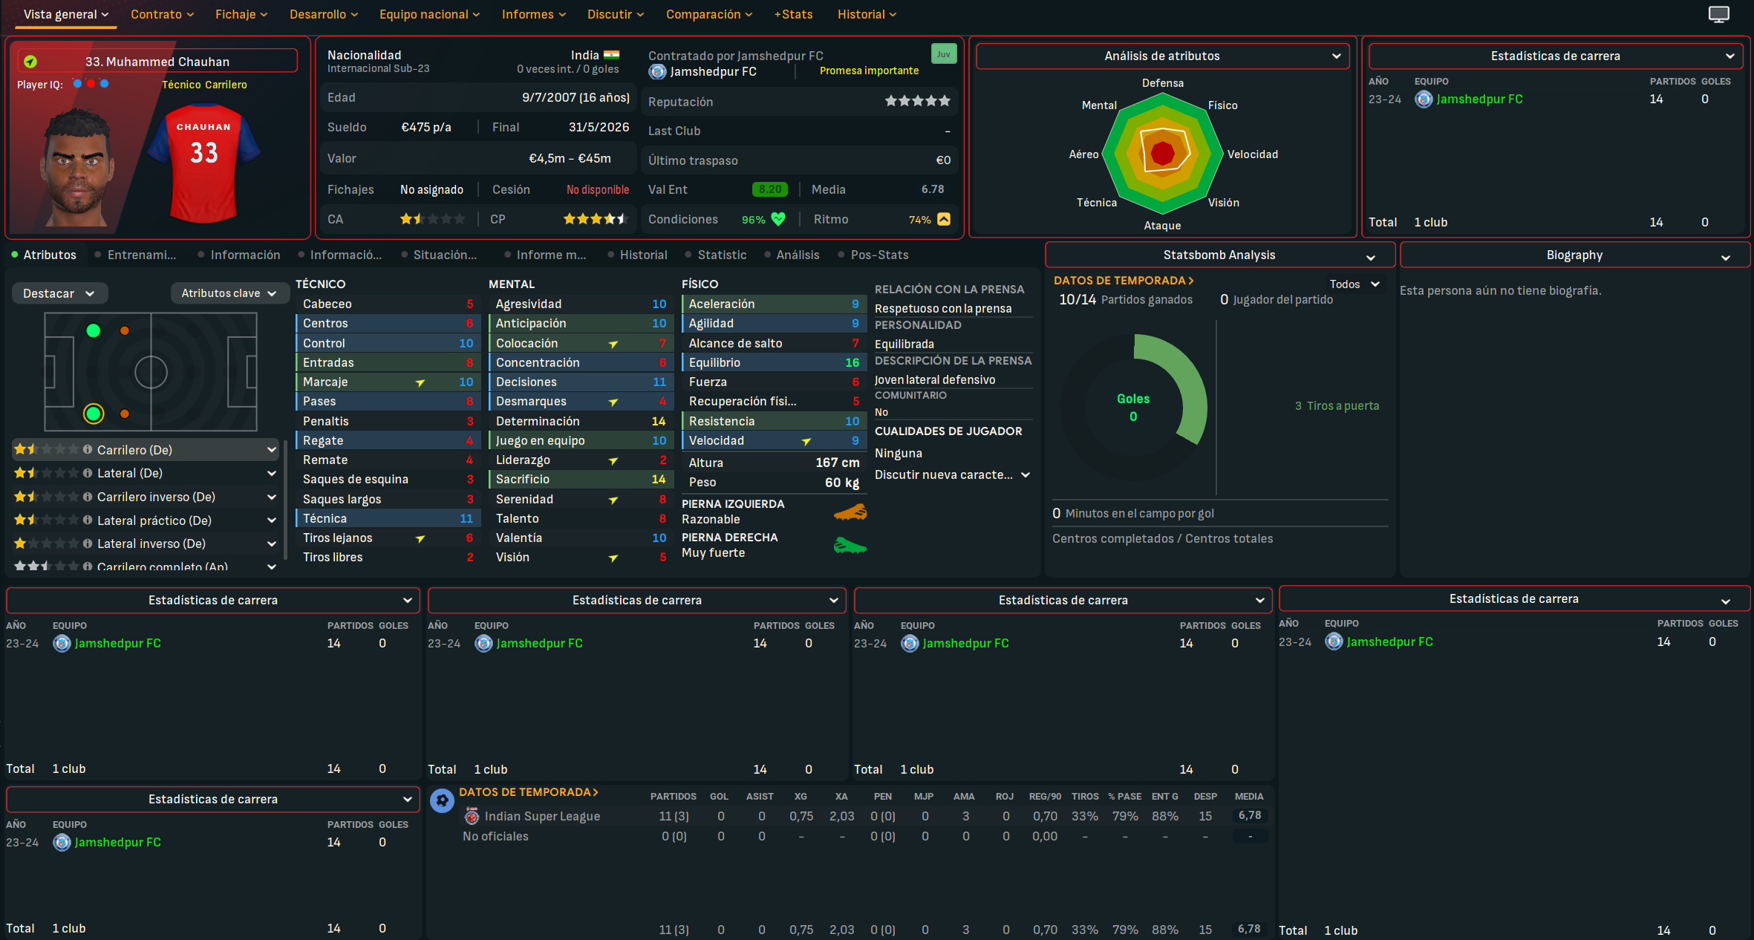Click the orange left foot boot icon
Viewport: 1754px width, 940px height.
pos(850,512)
